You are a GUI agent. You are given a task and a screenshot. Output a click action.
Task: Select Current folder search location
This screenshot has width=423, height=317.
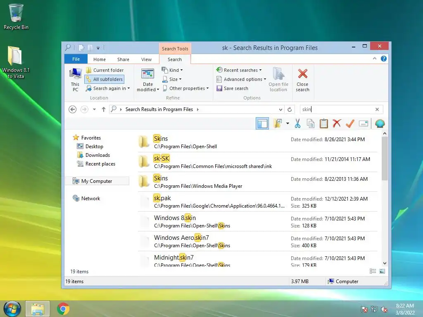pyautogui.click(x=105, y=70)
